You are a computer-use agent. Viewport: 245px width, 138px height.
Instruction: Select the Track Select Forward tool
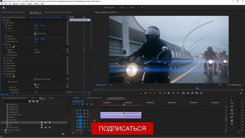coord(232,103)
